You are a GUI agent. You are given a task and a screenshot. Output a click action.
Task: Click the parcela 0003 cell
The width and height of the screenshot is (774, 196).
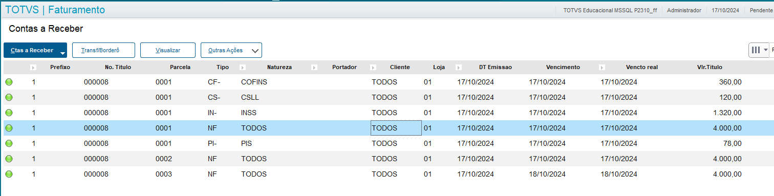tap(164, 174)
